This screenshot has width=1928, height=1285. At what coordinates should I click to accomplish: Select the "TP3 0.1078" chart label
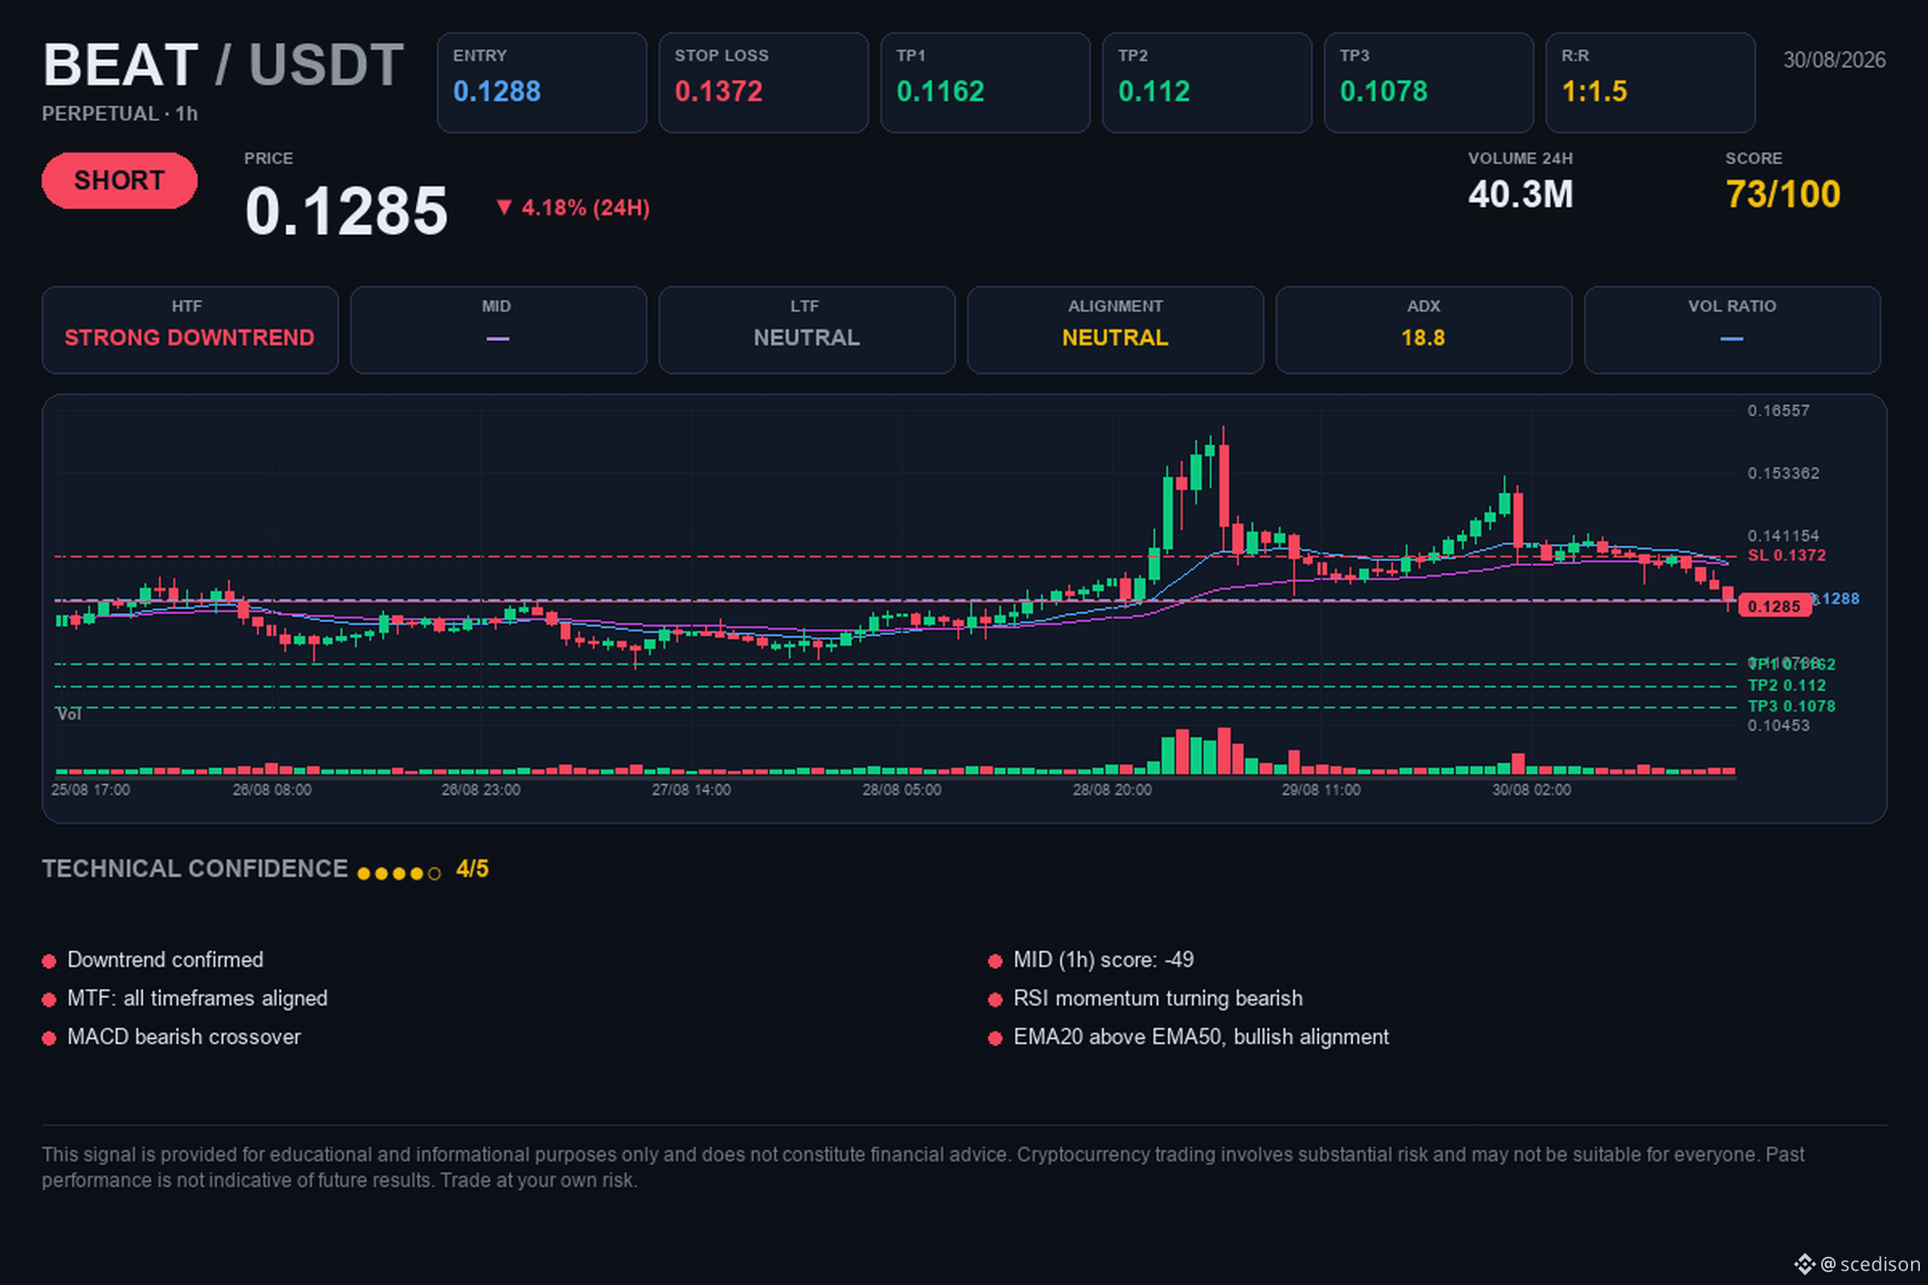(x=1791, y=707)
